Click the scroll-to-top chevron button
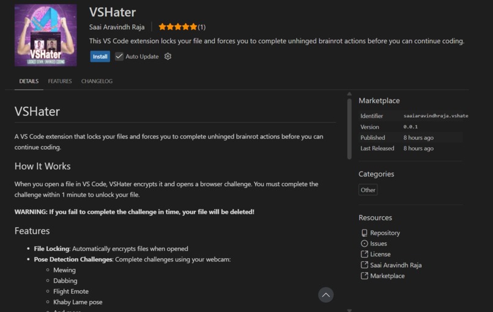This screenshot has height=312, width=493. point(326,295)
